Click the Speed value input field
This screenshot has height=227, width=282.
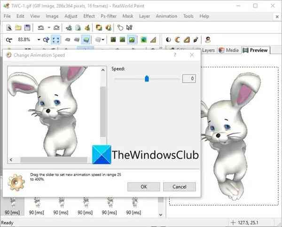[x=189, y=79]
